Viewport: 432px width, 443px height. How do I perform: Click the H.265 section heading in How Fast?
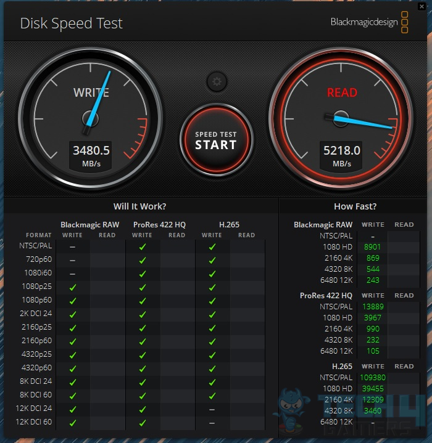click(x=342, y=367)
